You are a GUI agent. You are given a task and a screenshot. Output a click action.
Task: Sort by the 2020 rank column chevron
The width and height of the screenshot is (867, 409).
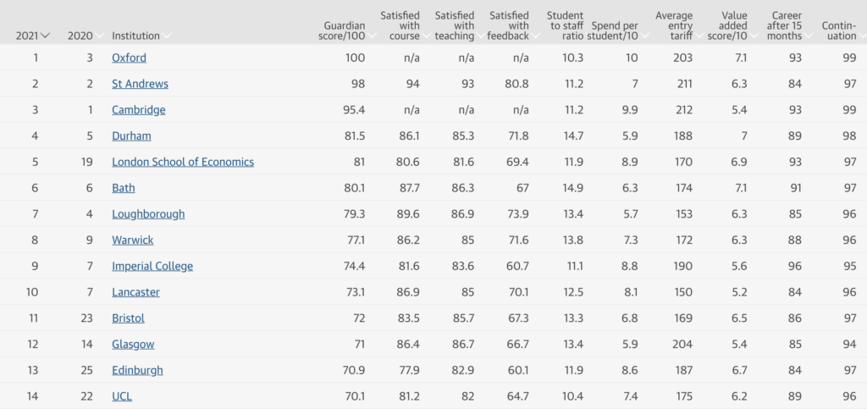[100, 36]
